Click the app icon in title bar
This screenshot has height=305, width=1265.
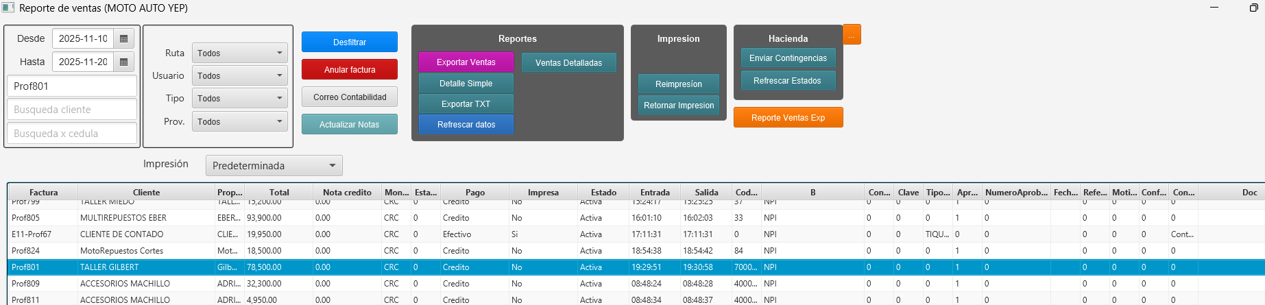tap(8, 8)
